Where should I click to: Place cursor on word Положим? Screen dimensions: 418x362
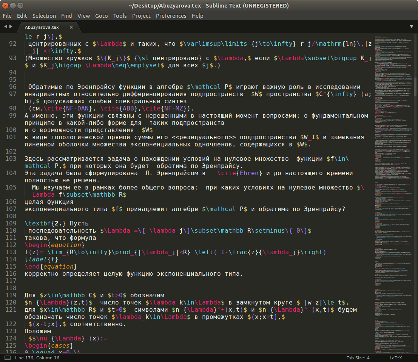(x=38, y=331)
